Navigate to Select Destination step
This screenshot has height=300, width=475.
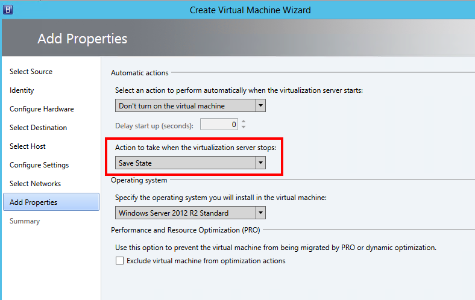tap(38, 128)
